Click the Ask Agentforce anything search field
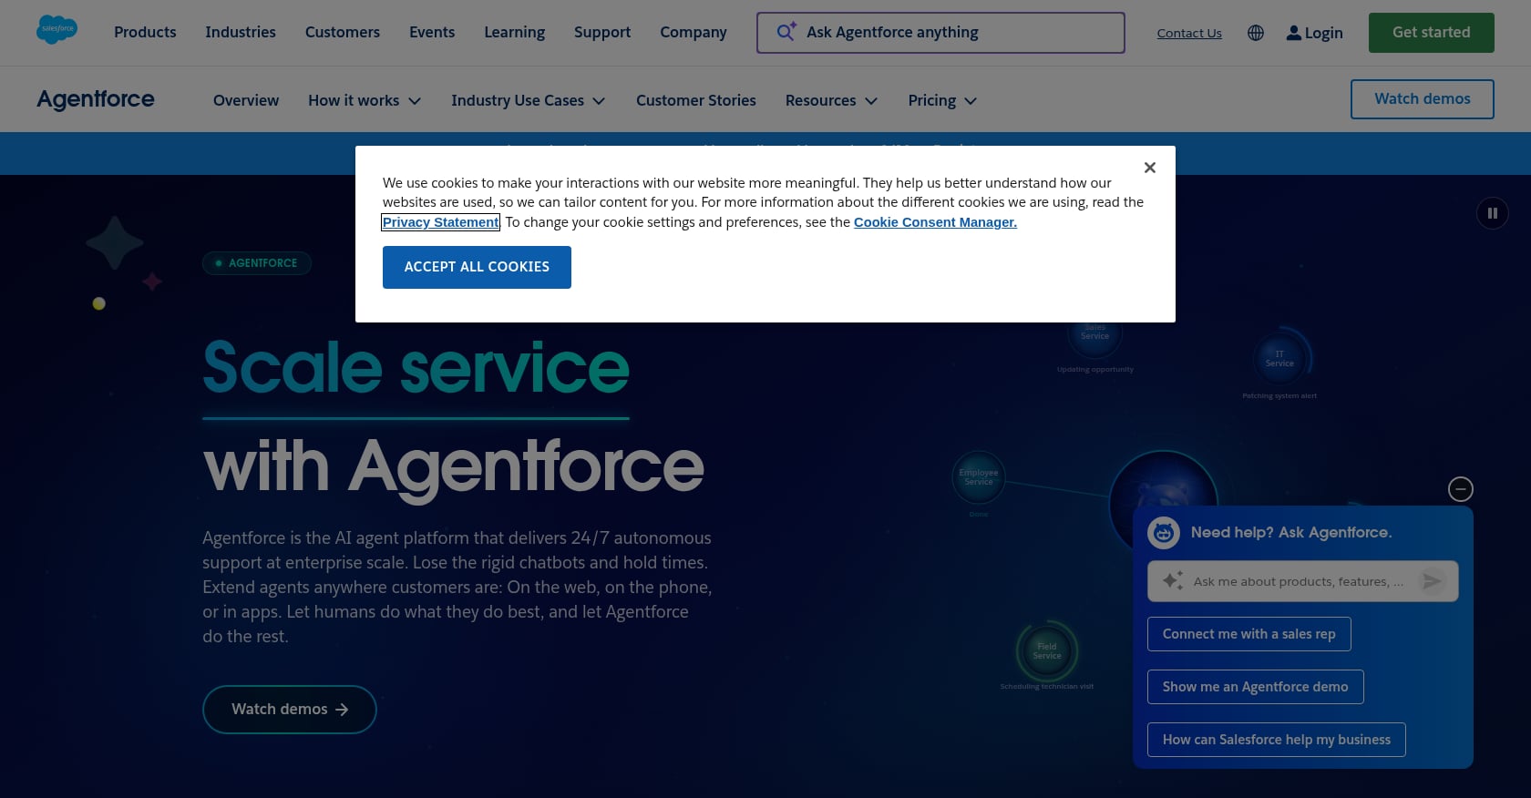This screenshot has width=1531, height=798. click(940, 33)
